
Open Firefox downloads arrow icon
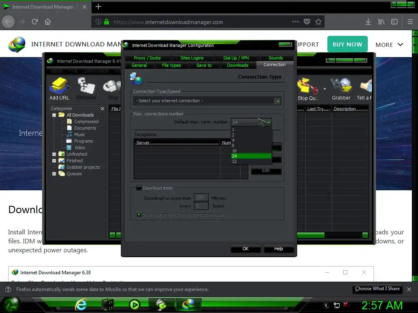pyautogui.click(x=368, y=22)
